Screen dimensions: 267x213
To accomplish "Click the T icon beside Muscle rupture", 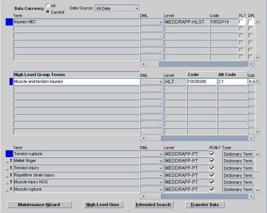I will [11, 189].
